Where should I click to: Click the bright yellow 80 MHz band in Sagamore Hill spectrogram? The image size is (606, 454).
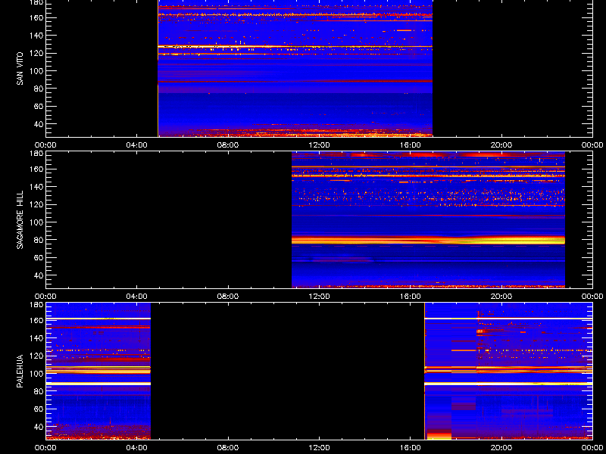(x=428, y=240)
